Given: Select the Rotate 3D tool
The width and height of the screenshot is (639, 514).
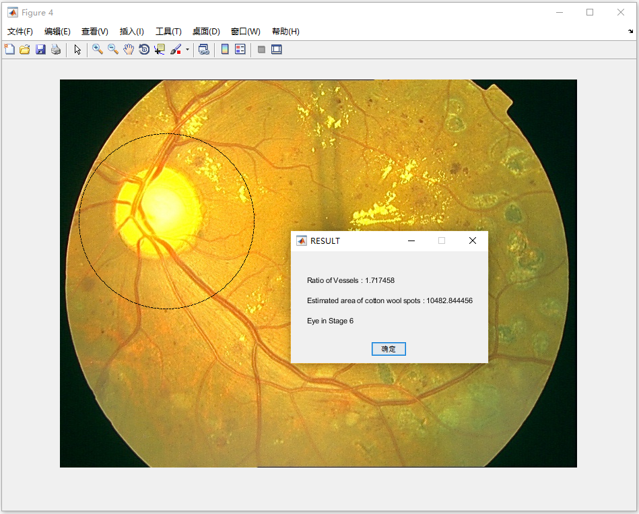Looking at the screenshot, I should 144,50.
